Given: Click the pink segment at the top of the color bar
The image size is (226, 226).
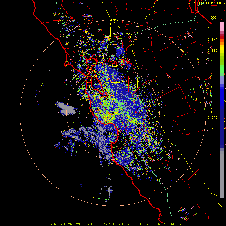Looking at the screenshot, I should coord(222,27).
